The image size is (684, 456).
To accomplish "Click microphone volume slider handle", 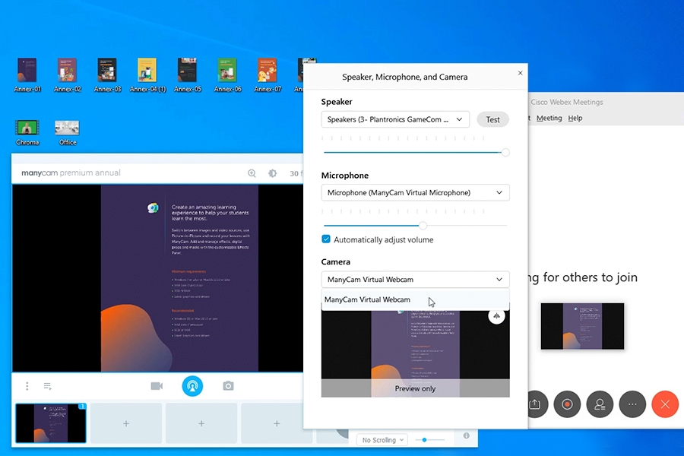I will [x=423, y=226].
